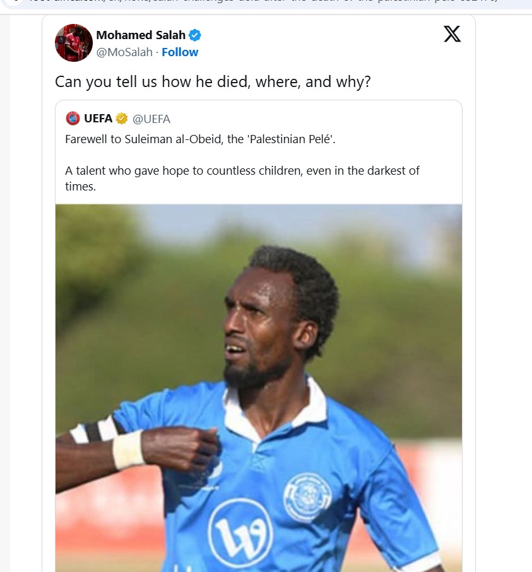Image resolution: width=532 pixels, height=572 pixels.
Task: Click the 'A talent who gave hope' paragraph
Action: (242, 178)
